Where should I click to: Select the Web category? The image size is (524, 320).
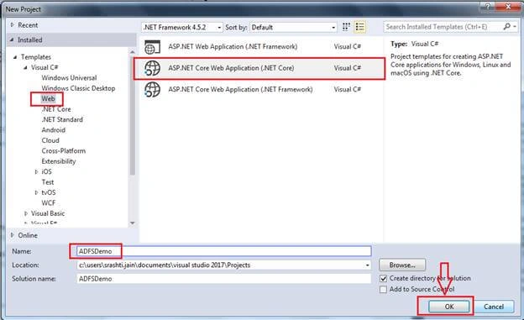pyautogui.click(x=48, y=98)
